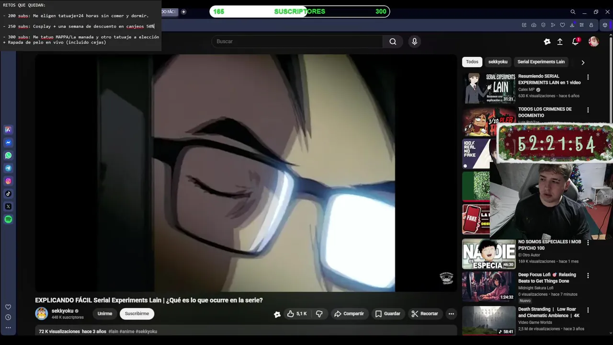Click the 'Calex MP' channel text
The image size is (613, 345).
click(x=526, y=90)
